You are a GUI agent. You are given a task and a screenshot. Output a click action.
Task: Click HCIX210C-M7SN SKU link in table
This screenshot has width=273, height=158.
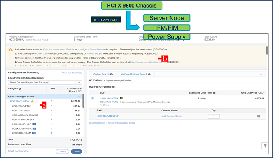109,98
